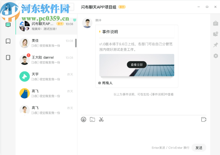Minimize the chat window
220x155 pixels.
[x=199, y=7]
